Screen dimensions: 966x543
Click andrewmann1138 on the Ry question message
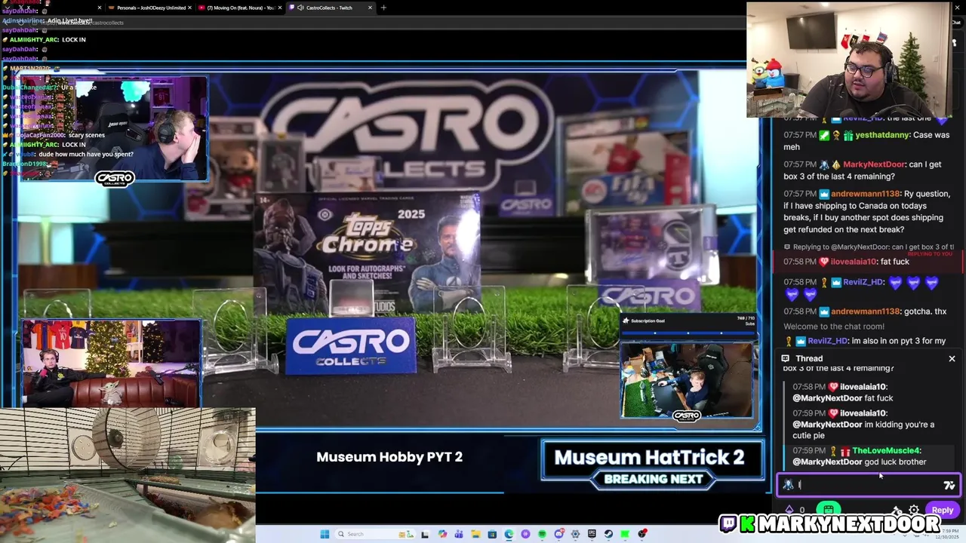point(866,194)
